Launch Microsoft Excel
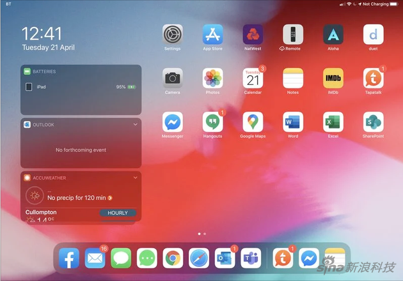The height and width of the screenshot is (281, 403). (333, 122)
